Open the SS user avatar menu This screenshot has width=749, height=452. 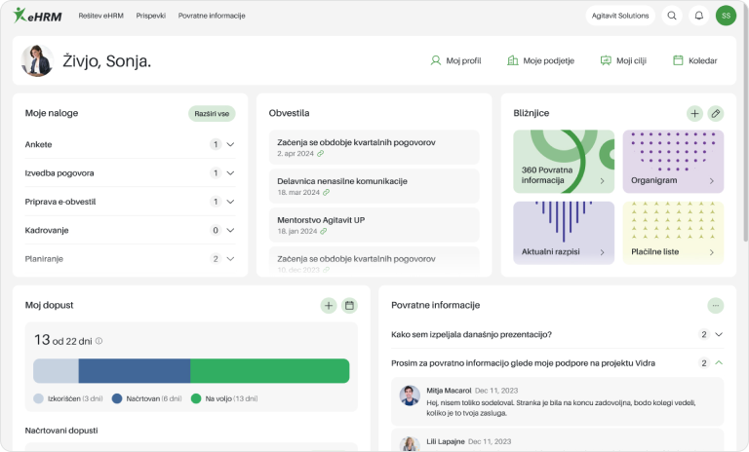pyautogui.click(x=726, y=16)
